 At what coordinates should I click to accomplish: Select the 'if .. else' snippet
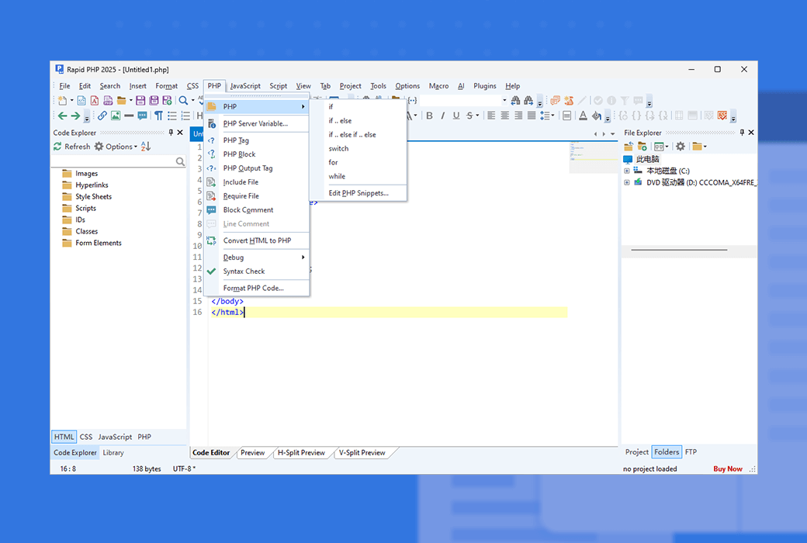(358, 121)
